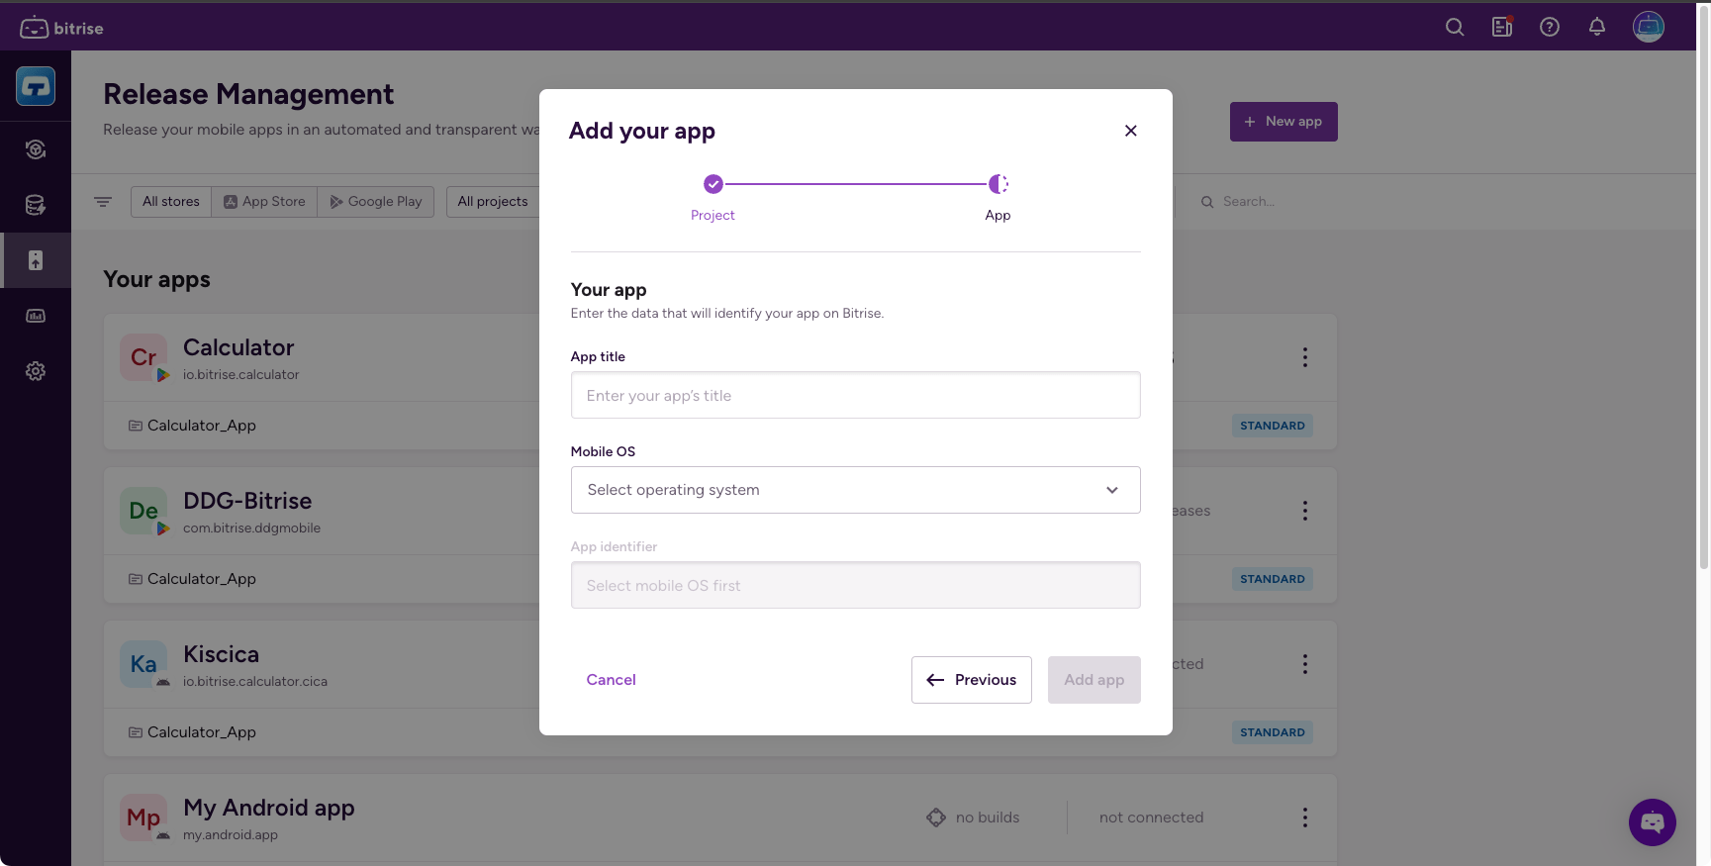Close the Add your app dialog
The image size is (1711, 866).
click(x=1131, y=131)
